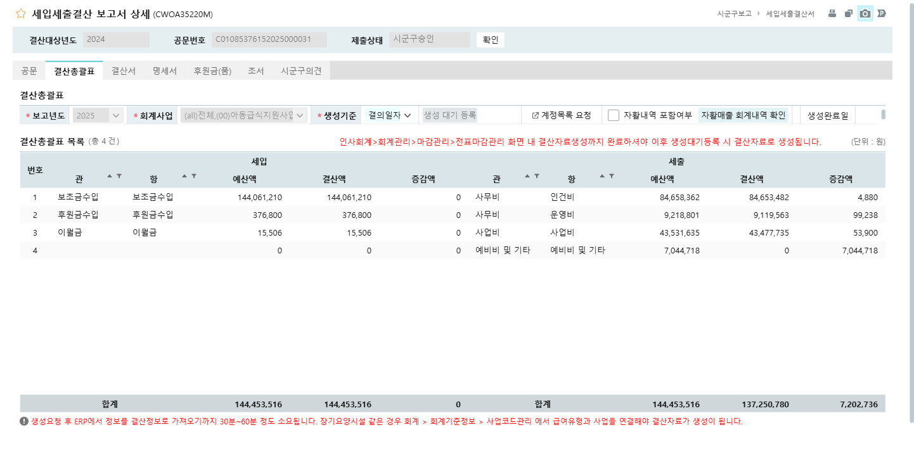The width and height of the screenshot is (914, 449).
Task: Filter the 세출 관 column
Action: coord(537,176)
